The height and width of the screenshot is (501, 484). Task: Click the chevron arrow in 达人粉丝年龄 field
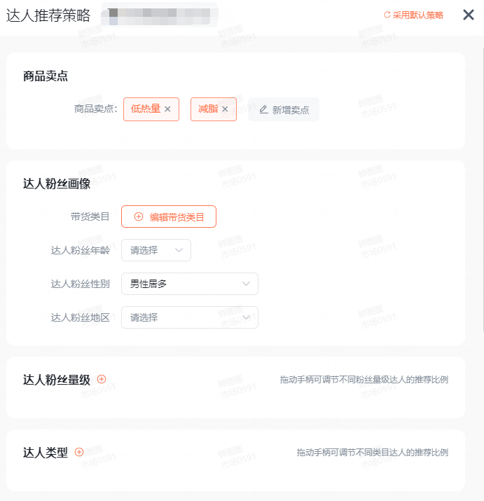[179, 250]
